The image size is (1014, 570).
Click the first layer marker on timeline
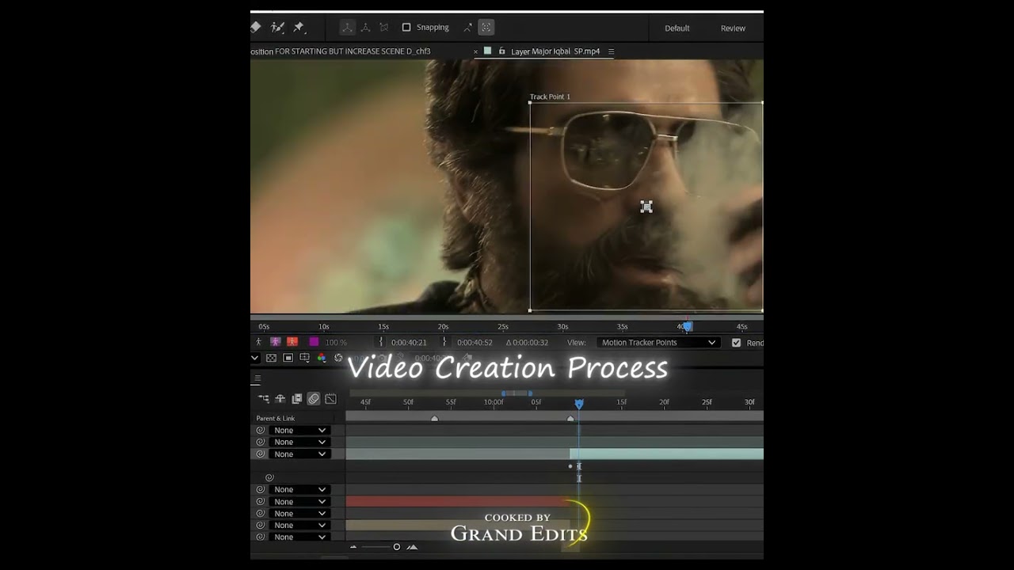(x=434, y=418)
